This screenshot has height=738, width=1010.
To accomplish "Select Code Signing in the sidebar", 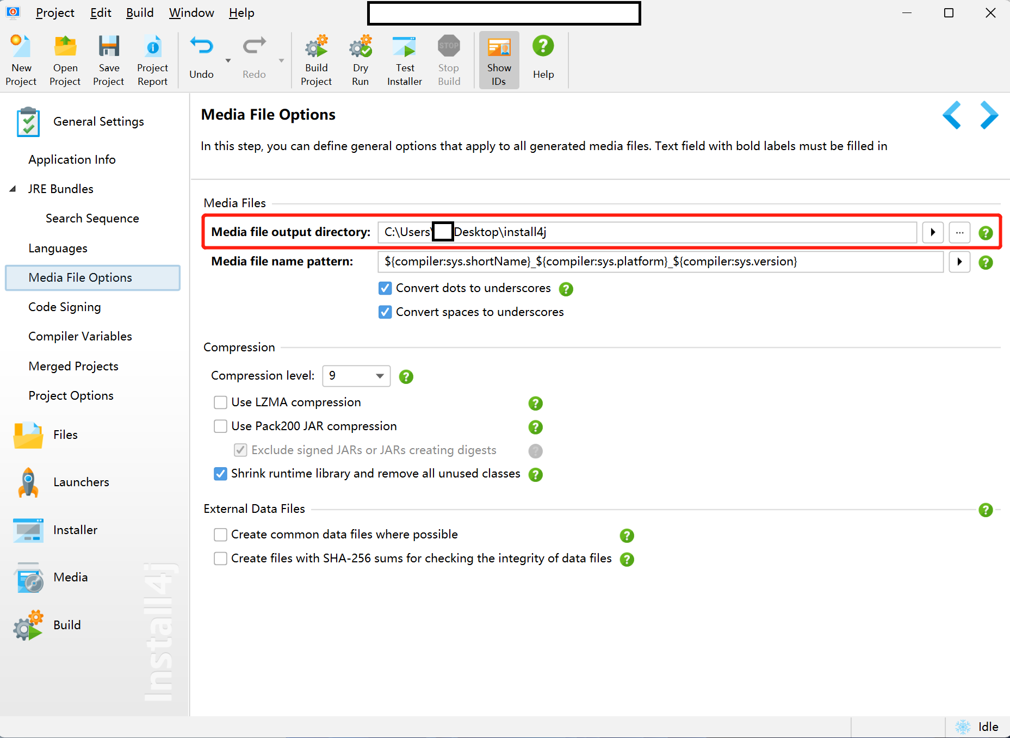I will 65,307.
